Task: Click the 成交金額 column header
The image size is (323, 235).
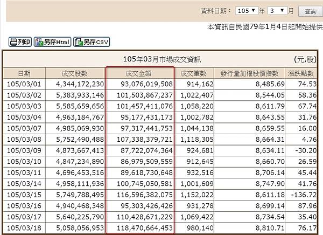Action: (138, 73)
